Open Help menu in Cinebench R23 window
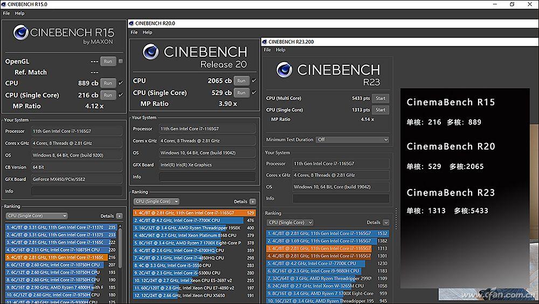The image size is (539, 304). pos(280,50)
